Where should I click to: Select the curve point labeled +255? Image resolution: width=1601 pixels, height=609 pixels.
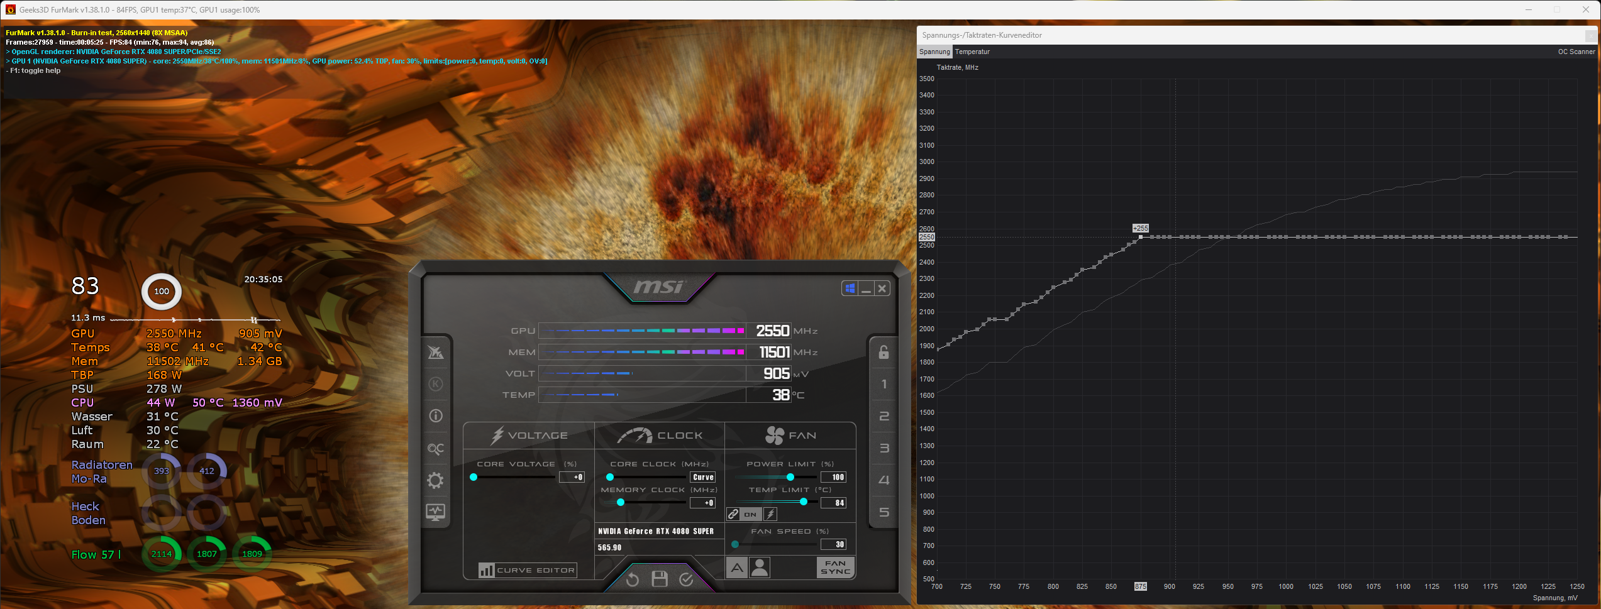(x=1141, y=237)
